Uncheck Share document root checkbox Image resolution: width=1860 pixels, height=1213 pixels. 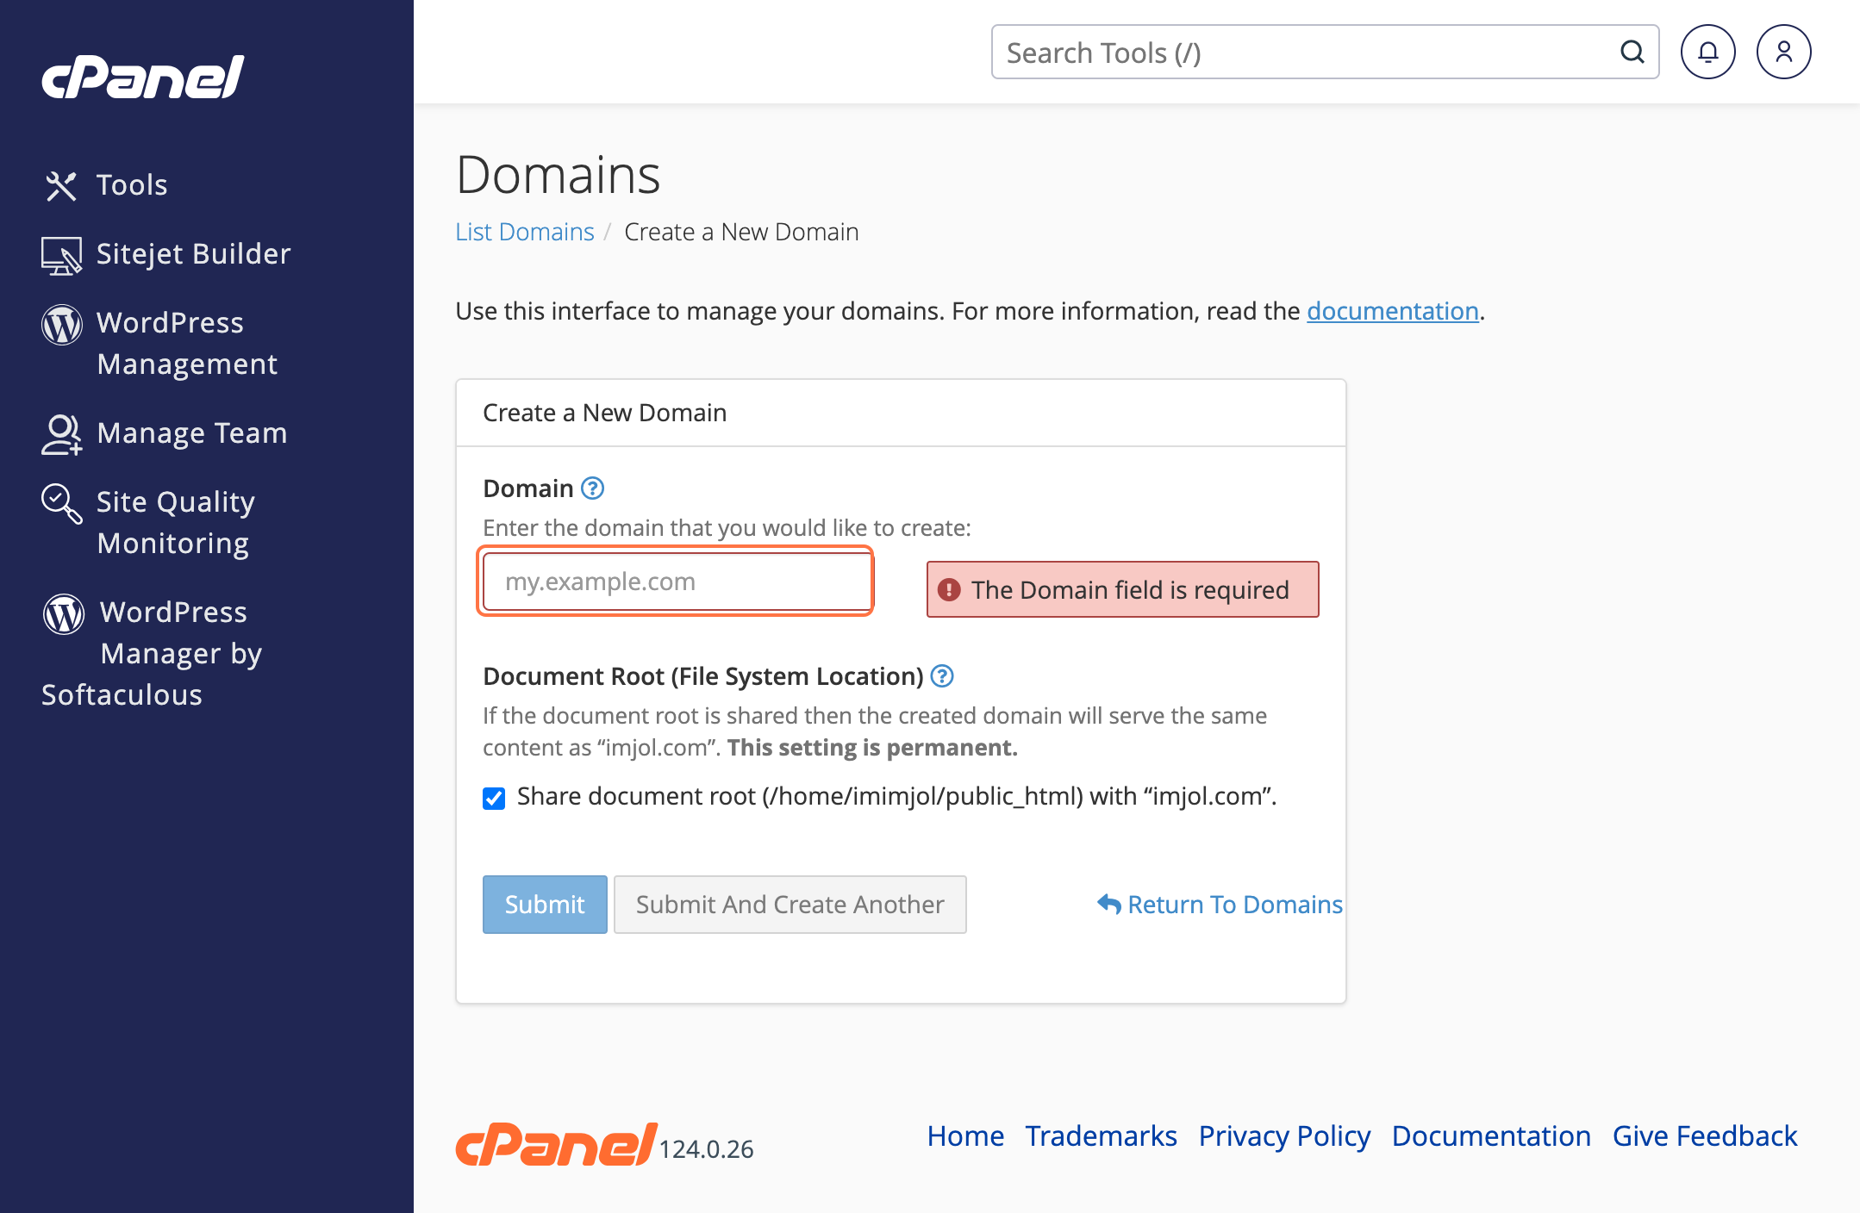[x=494, y=799]
